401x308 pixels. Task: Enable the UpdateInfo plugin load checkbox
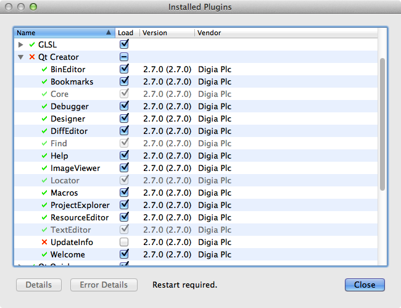coord(124,242)
